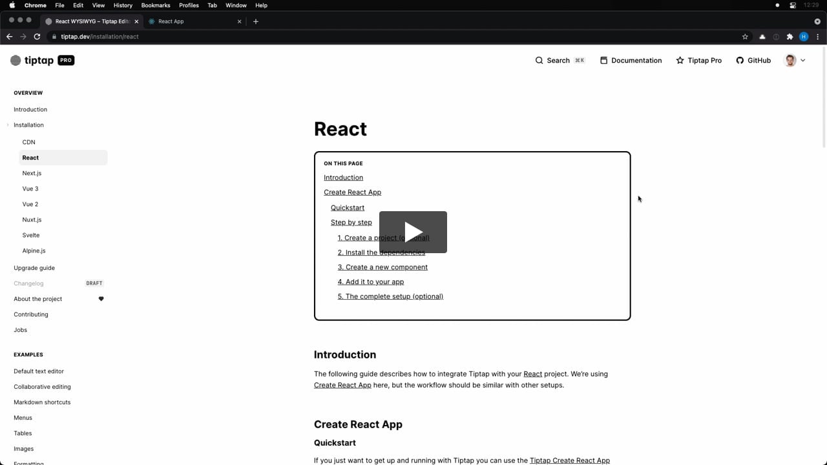The width and height of the screenshot is (827, 465).
Task: Open Tiptap Pro star link
Action: (x=698, y=60)
